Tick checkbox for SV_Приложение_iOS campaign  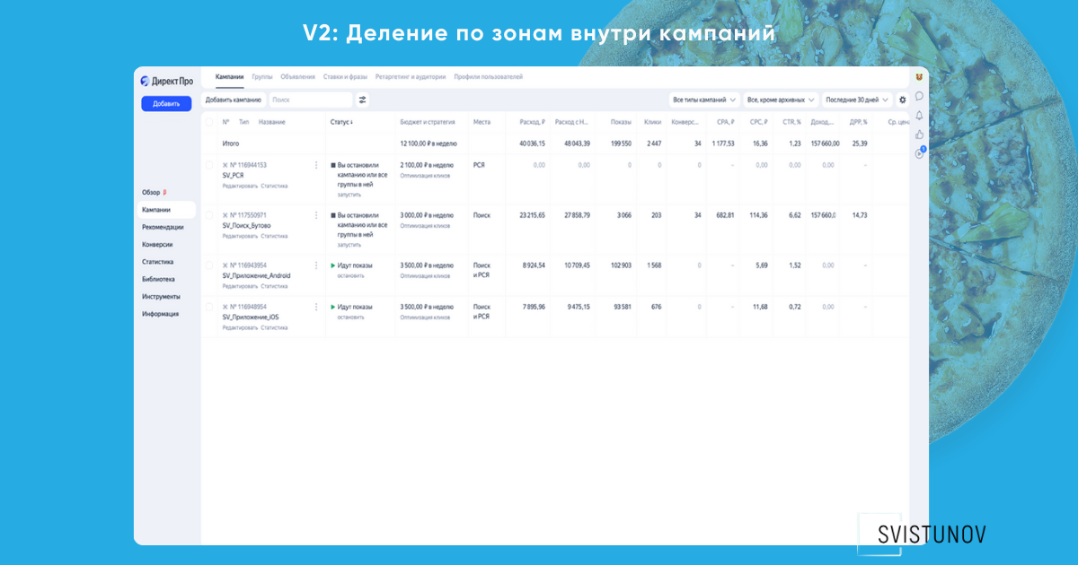click(x=209, y=307)
